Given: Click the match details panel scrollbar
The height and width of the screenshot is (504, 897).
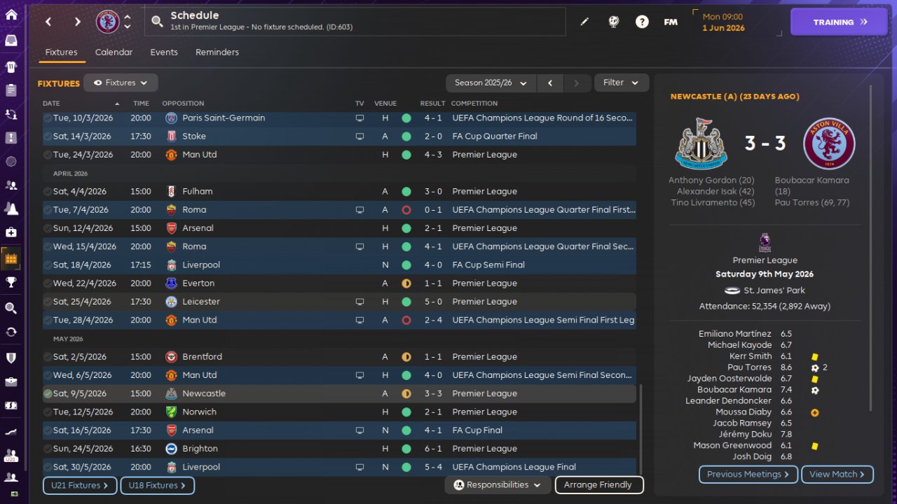Looking at the screenshot, I should [872, 248].
